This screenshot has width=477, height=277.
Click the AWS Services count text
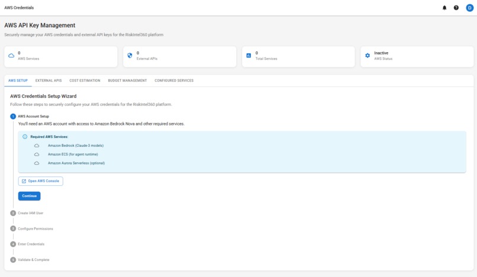pyautogui.click(x=19, y=53)
